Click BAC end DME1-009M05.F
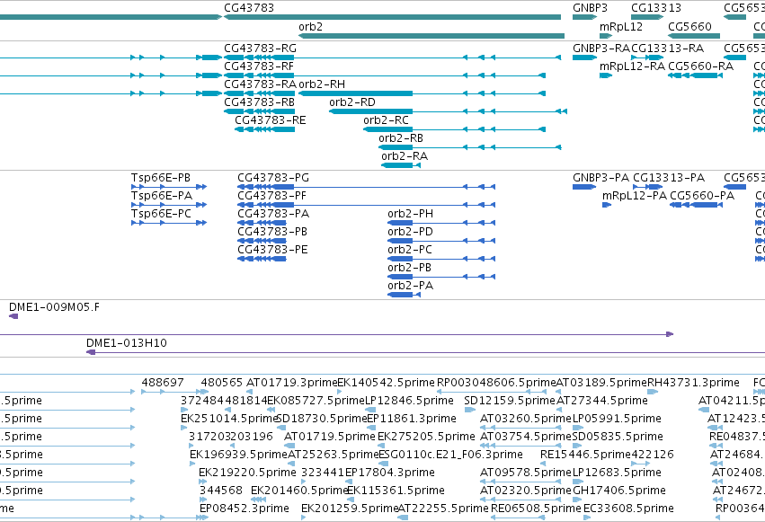The height and width of the screenshot is (522, 765). tap(54, 307)
